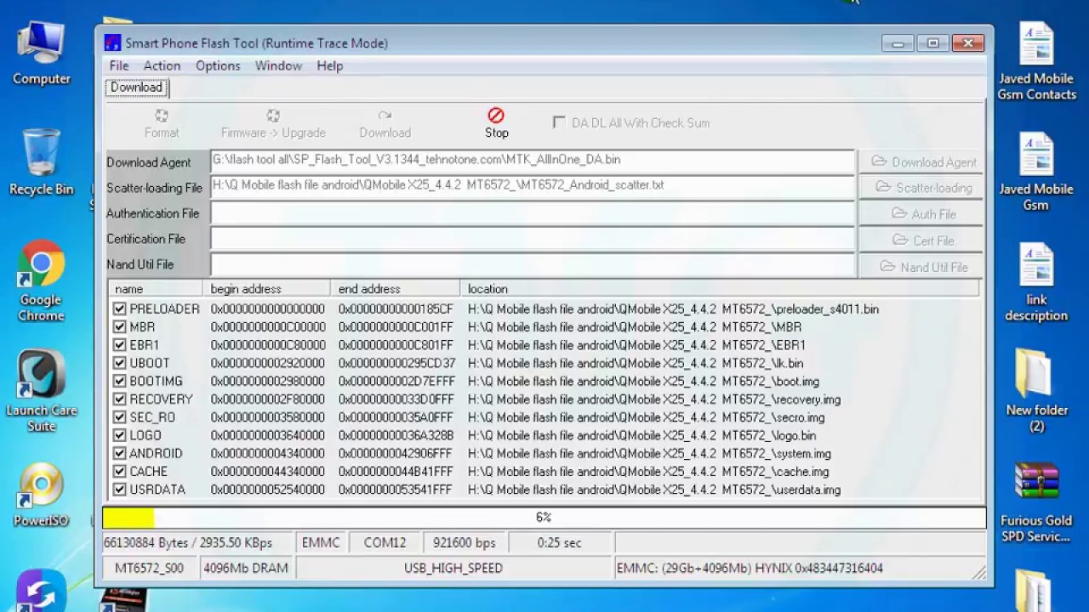Screen dimensions: 1089x612
Task: Click the Format toolbar icon
Action: [x=162, y=116]
